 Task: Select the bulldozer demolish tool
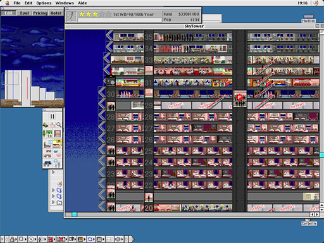[x=46, y=125]
